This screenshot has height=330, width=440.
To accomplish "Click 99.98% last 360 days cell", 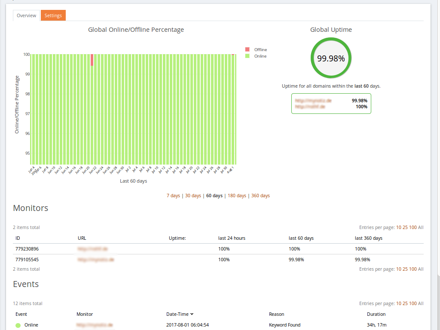I will tap(363, 260).
